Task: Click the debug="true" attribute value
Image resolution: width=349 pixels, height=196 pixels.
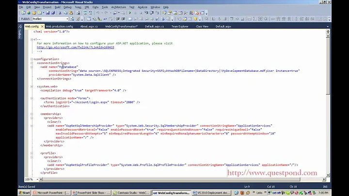Action: (78, 90)
